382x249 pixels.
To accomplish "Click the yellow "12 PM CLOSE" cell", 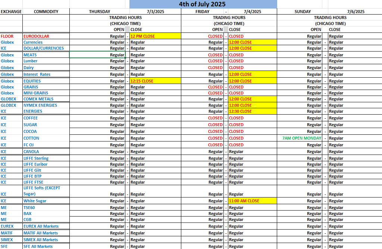I will [156, 36].
